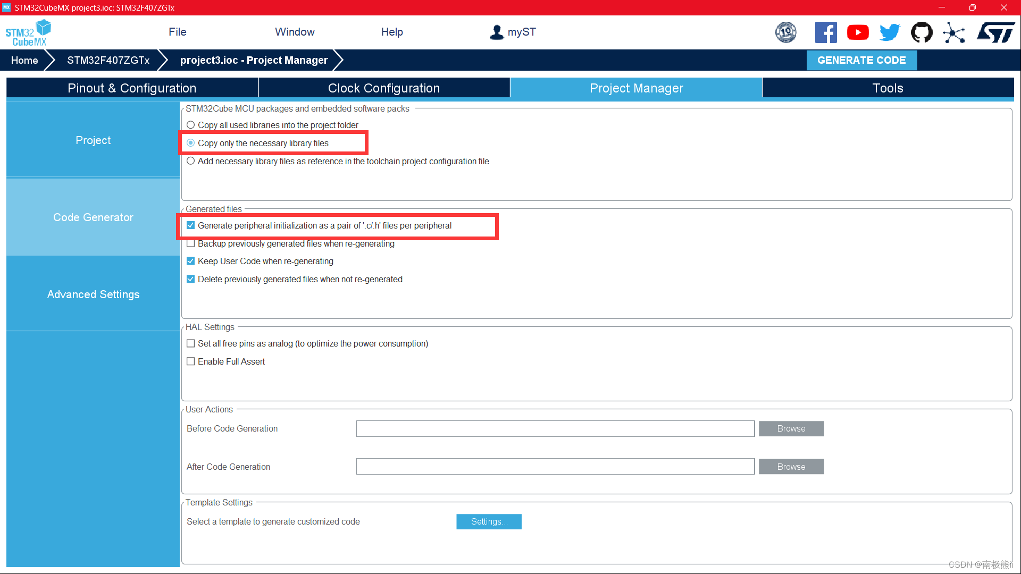Click the myST user account icon

tap(496, 32)
